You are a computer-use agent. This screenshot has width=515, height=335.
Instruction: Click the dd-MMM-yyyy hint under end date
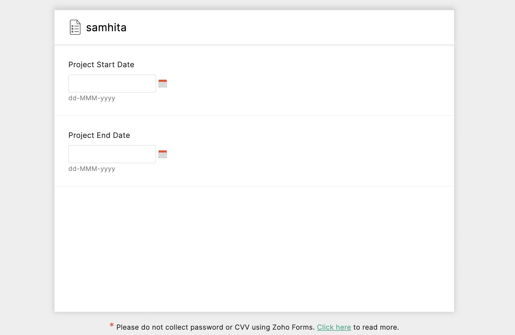[92, 169]
